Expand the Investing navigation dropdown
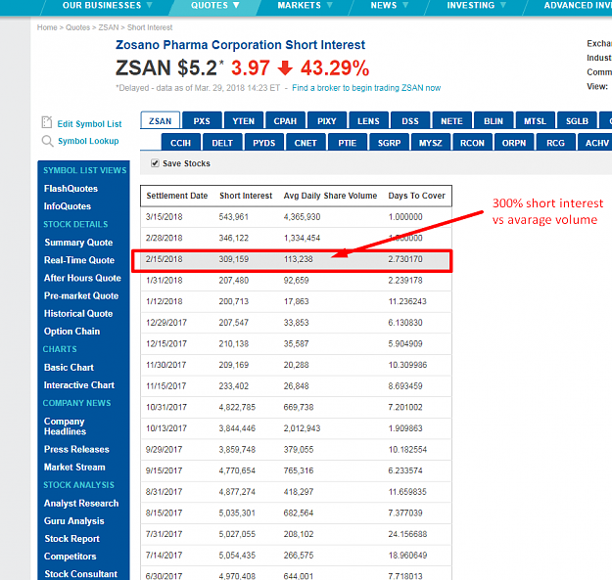612x580 pixels. point(476,6)
